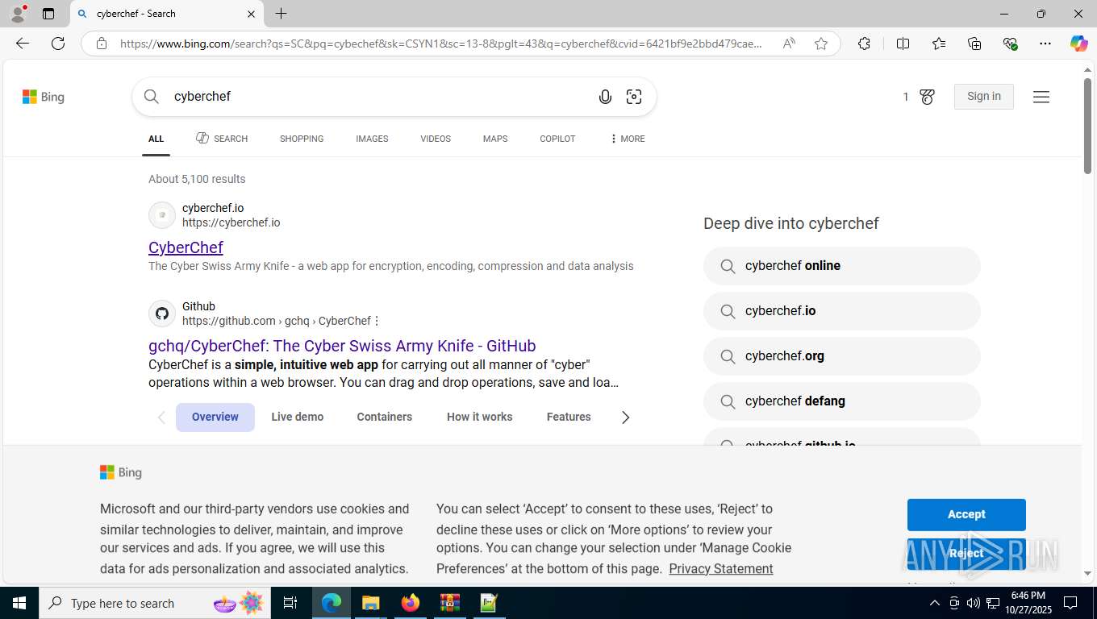Open the browser profile avatar
The height and width of the screenshot is (619, 1097).
pos(17,14)
